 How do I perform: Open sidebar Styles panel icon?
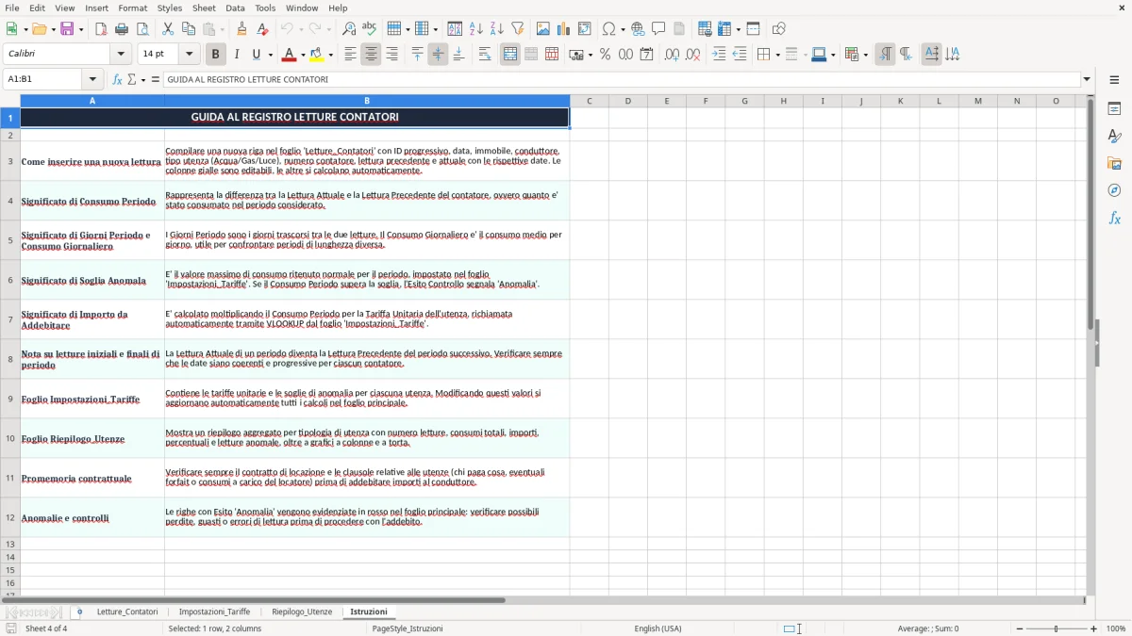pos(1114,137)
